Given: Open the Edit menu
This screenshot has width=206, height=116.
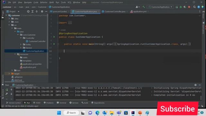Looking at the screenshot, I should [x=14, y=2].
